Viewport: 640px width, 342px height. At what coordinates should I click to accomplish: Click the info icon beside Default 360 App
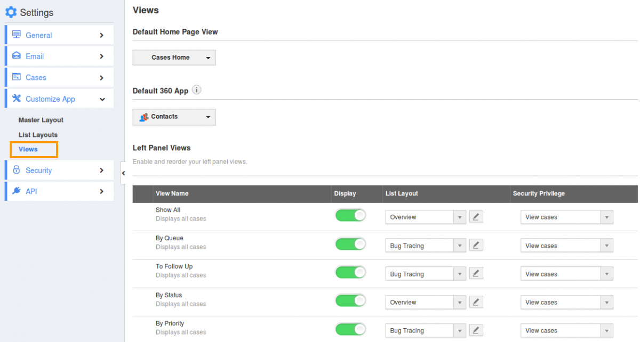[x=197, y=90]
